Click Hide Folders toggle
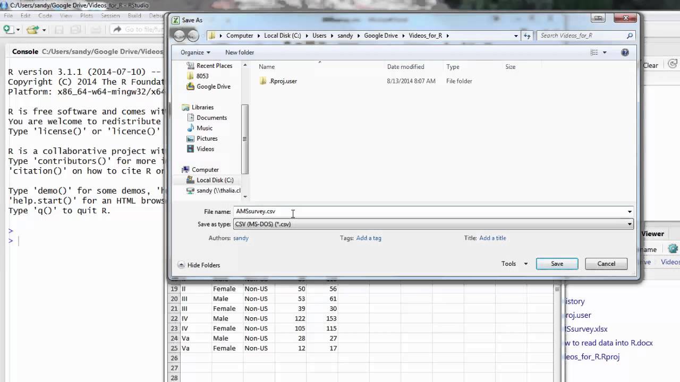This screenshot has height=382, width=680. [x=199, y=265]
